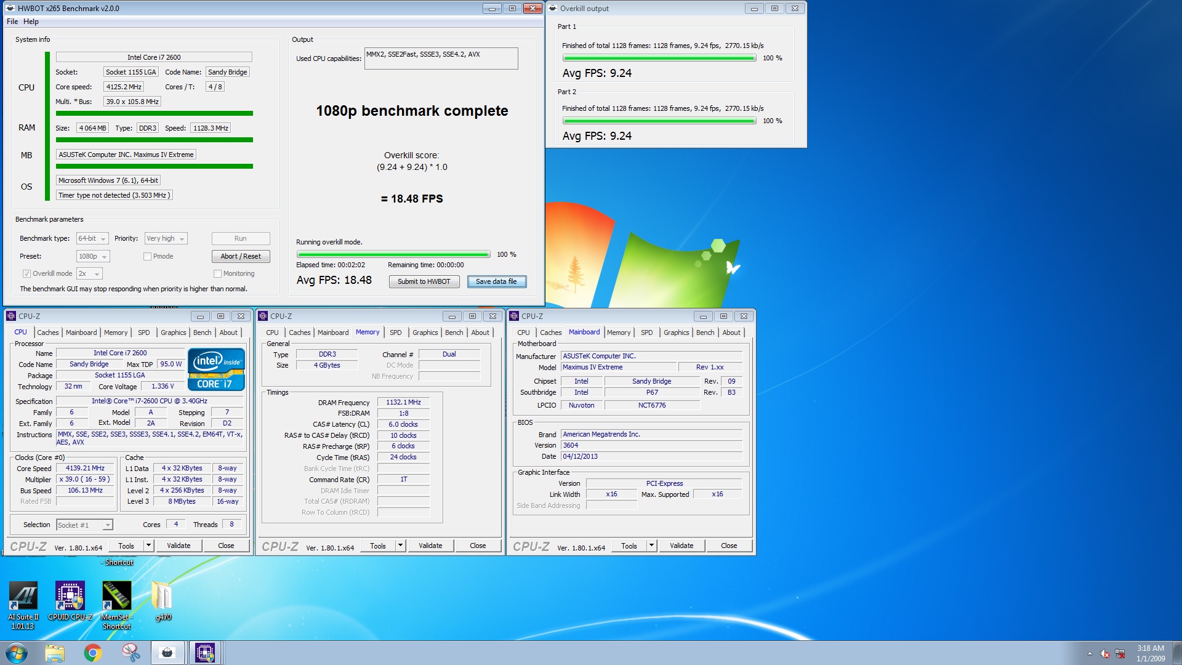This screenshot has height=665, width=1182.
Task: Click the Abort / Reset button
Action: pyautogui.click(x=241, y=256)
